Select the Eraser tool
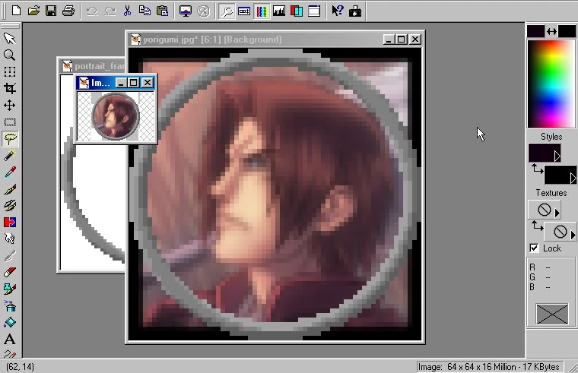Image resolution: width=578 pixels, height=373 pixels. [10, 272]
